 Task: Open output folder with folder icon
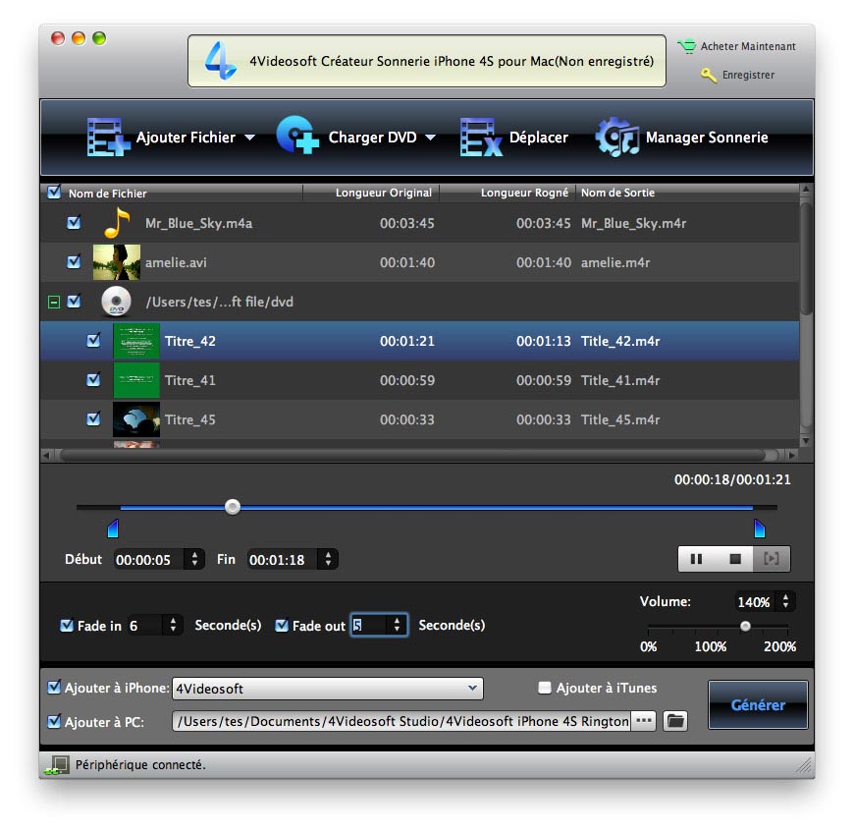pyautogui.click(x=674, y=721)
